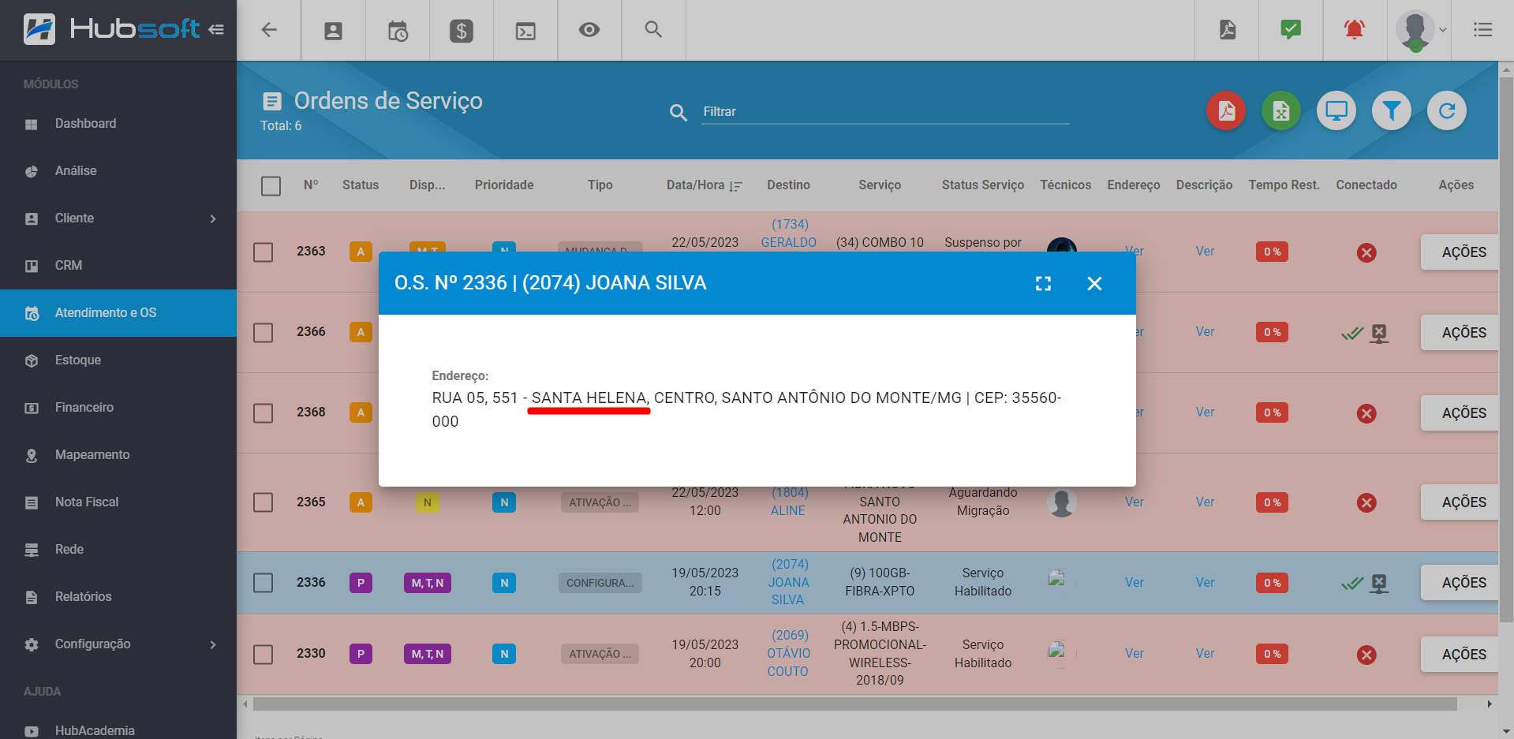View Descrição for order 2330
The width and height of the screenshot is (1514, 739).
coord(1205,654)
